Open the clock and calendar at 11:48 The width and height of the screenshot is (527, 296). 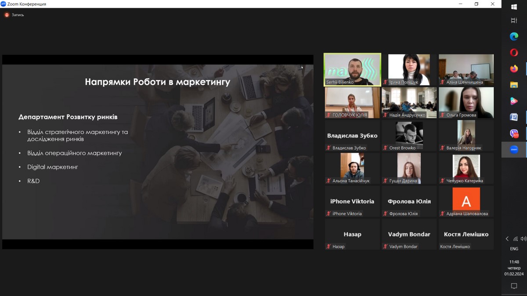514,268
